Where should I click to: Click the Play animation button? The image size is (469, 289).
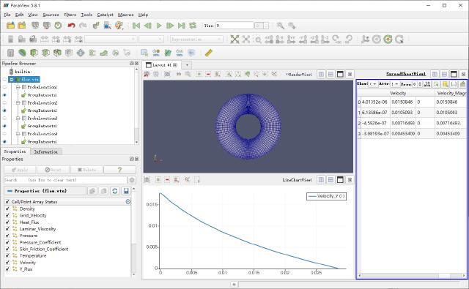159,26
